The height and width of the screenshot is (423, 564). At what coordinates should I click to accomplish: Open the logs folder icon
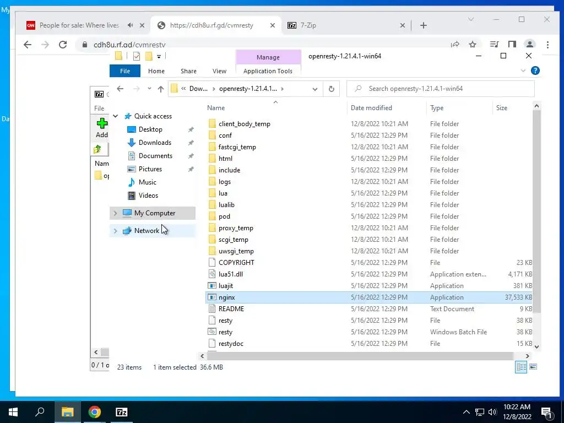point(212,182)
